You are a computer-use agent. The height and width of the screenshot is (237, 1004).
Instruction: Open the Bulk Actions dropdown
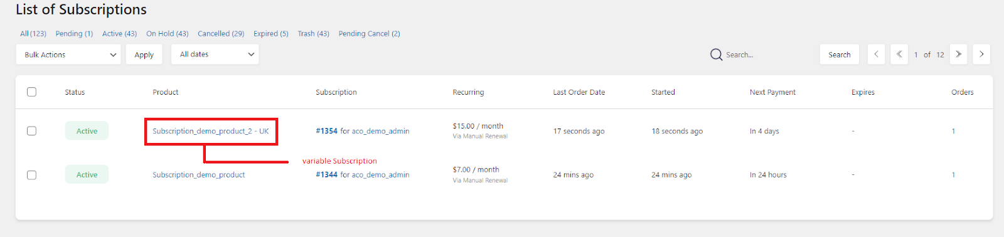pos(68,55)
